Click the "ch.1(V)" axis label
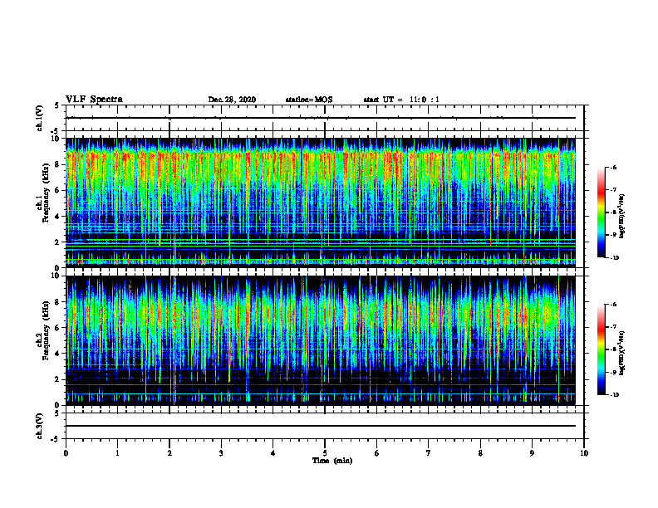 [39, 118]
